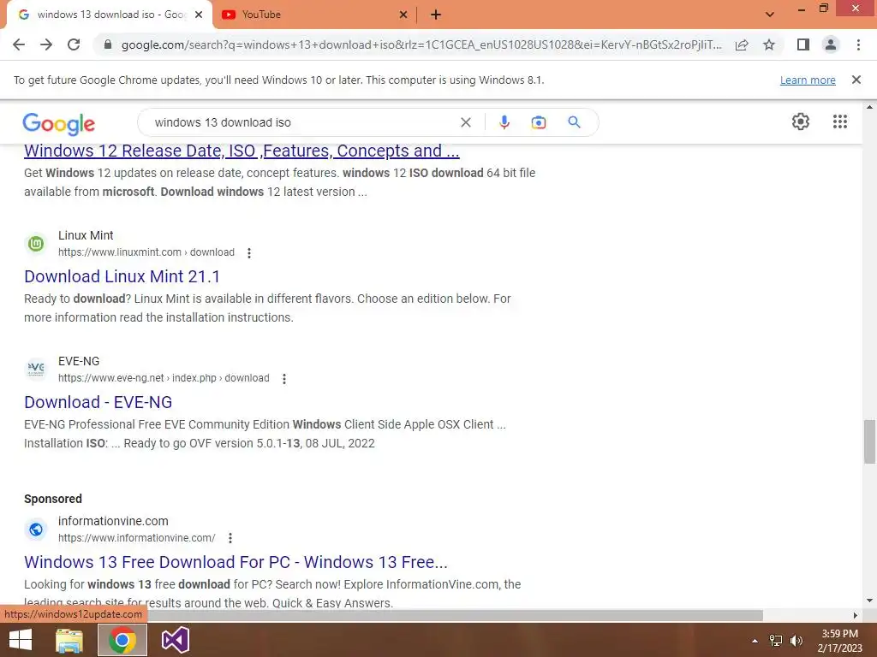This screenshot has width=877, height=657.
Task: Open the Google apps grid
Action: coord(840,121)
